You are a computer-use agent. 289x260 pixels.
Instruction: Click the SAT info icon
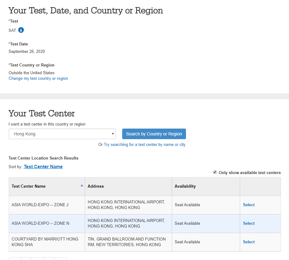pyautogui.click(x=21, y=30)
